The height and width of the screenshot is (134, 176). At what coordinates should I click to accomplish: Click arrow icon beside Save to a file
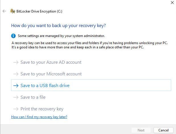click(16, 97)
